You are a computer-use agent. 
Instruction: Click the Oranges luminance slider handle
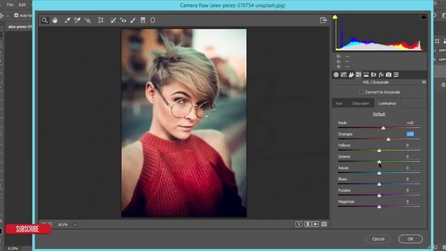[388, 139]
